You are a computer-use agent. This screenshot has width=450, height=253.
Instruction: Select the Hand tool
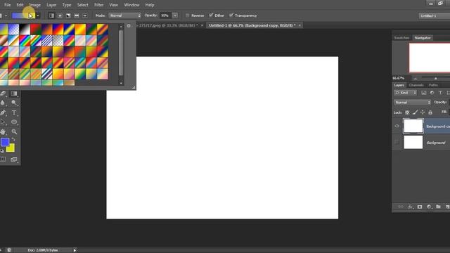tap(3, 131)
